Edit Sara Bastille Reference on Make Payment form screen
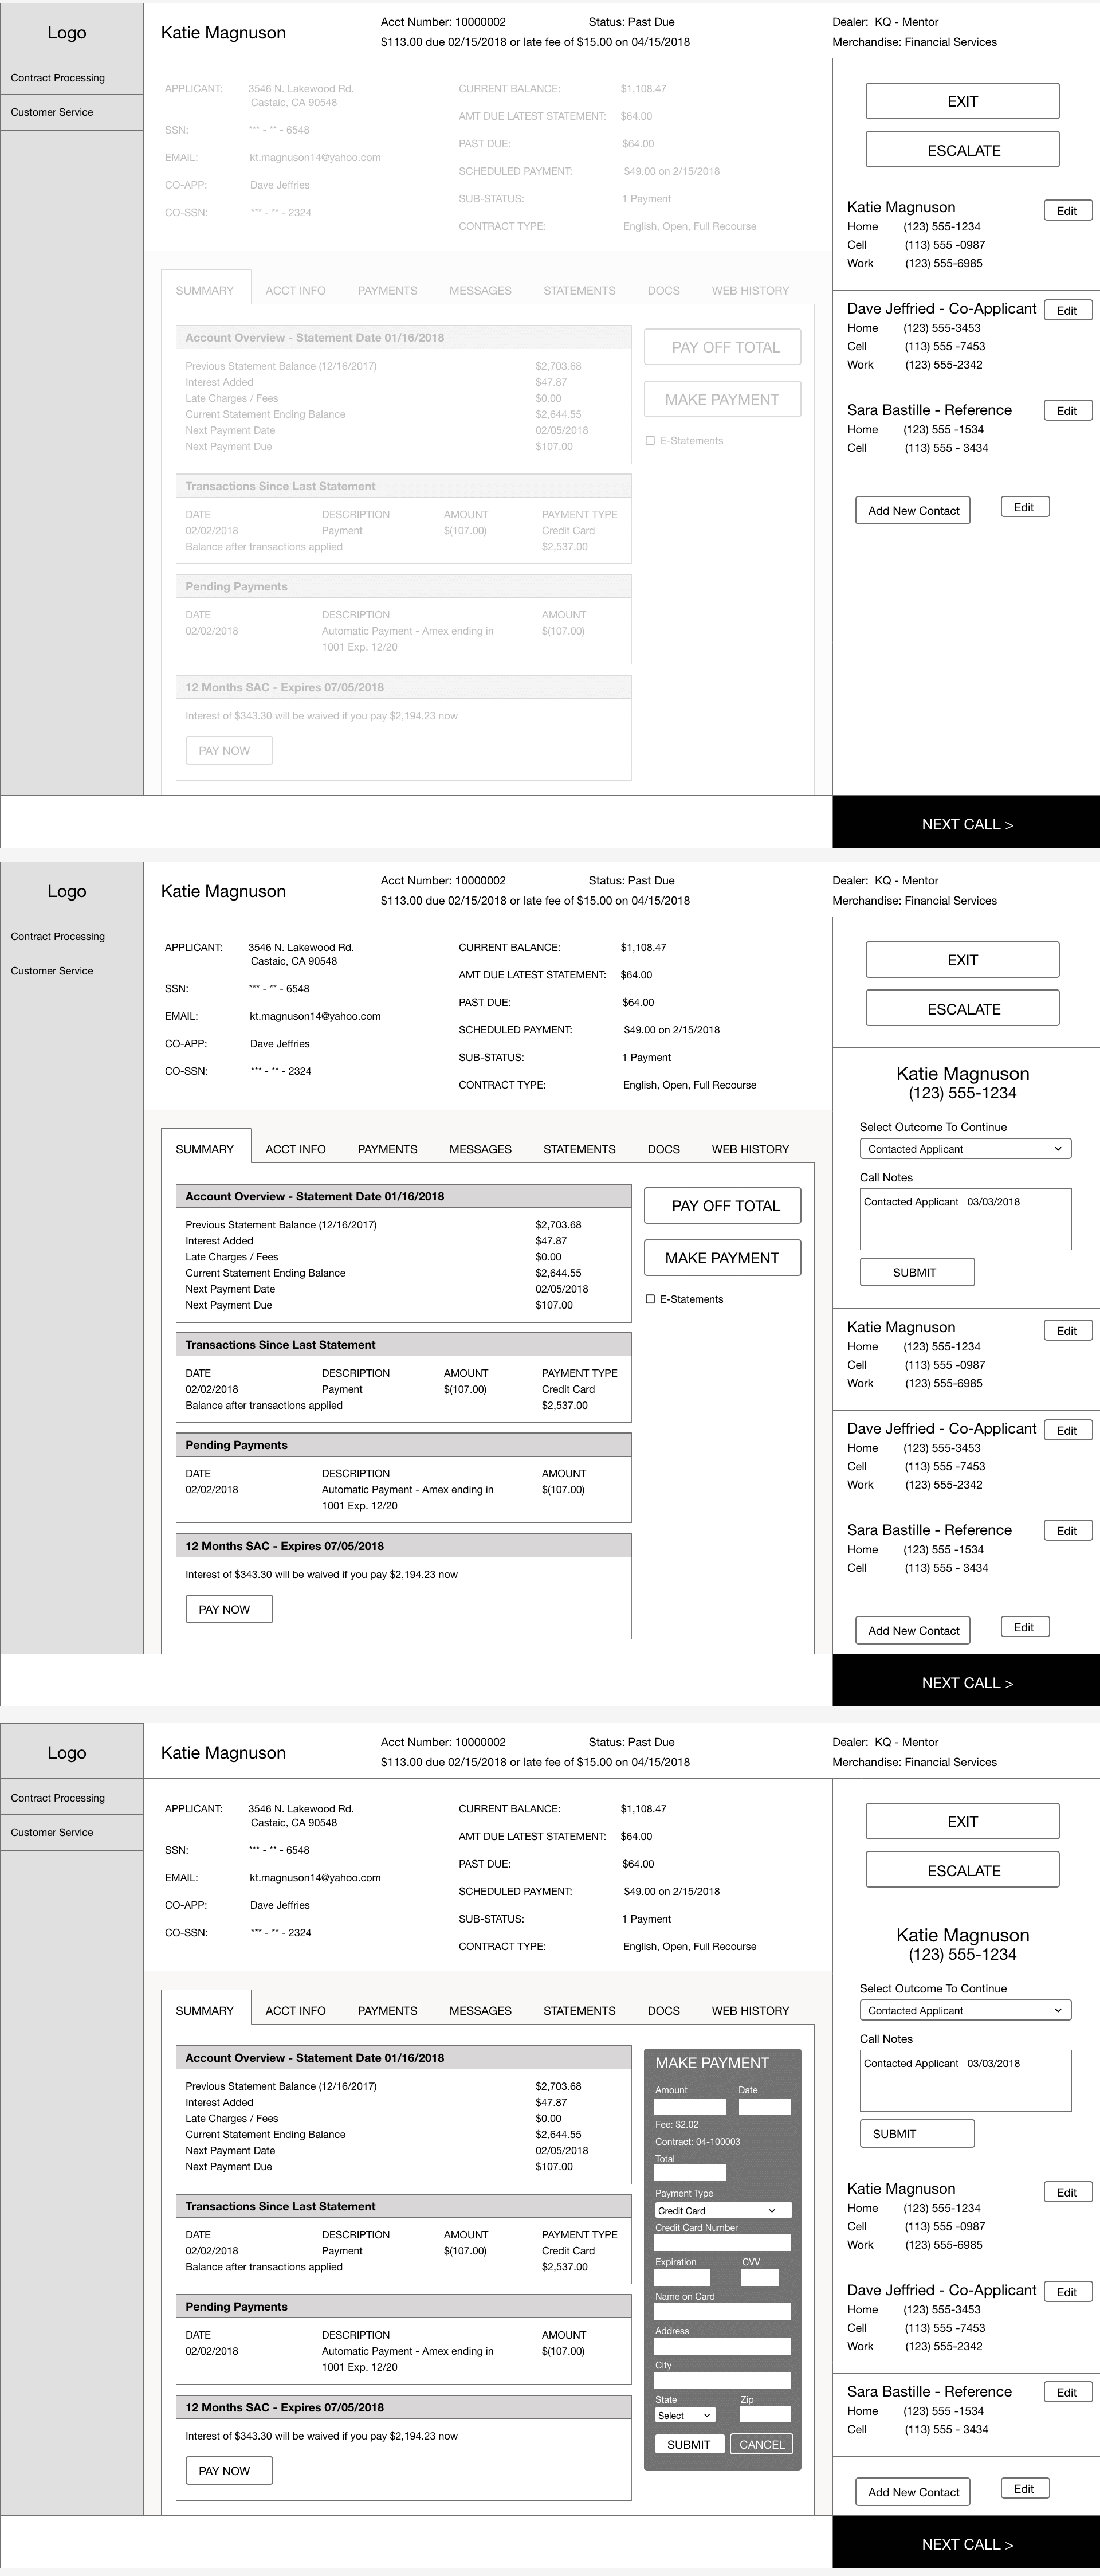 pos(1067,2392)
